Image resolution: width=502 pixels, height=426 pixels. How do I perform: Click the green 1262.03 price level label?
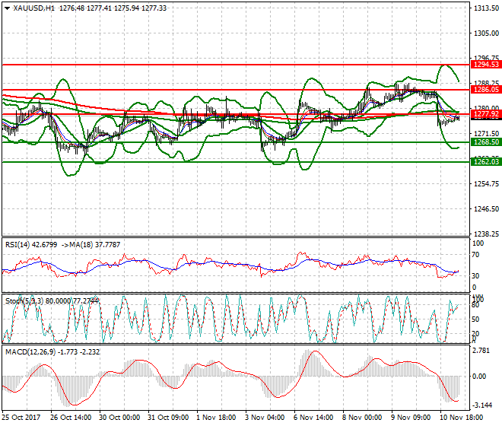coord(486,162)
